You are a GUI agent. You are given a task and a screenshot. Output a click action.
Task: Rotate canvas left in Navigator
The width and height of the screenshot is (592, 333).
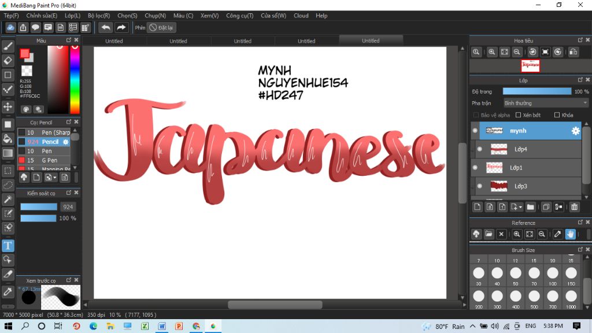532,52
